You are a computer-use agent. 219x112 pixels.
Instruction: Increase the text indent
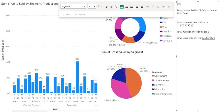point(142,7)
